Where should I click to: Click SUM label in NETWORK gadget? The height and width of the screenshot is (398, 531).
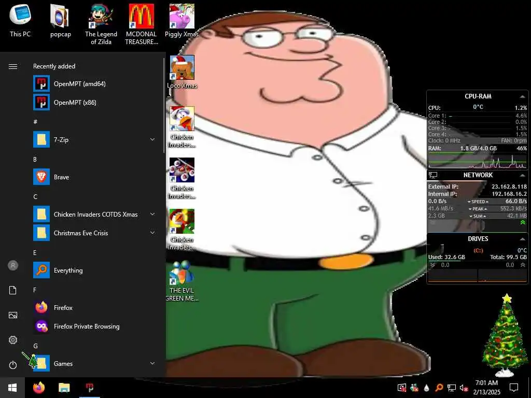point(478,216)
